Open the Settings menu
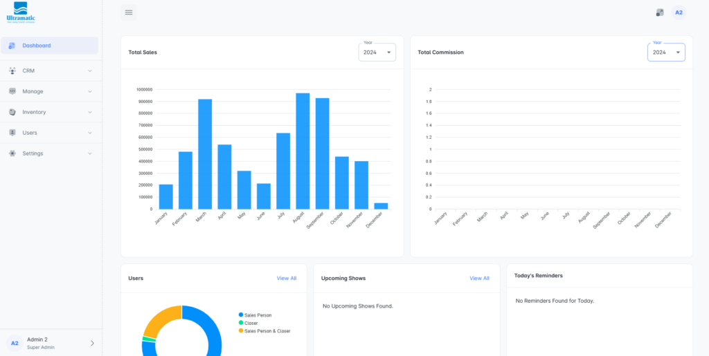The image size is (709, 356). tap(51, 153)
